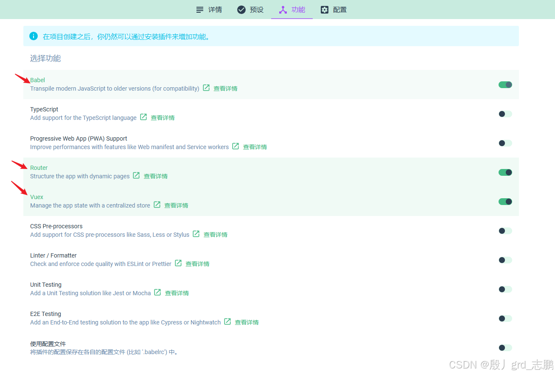Open external link icon in TypeScript row
555x374 pixels.
(143, 117)
